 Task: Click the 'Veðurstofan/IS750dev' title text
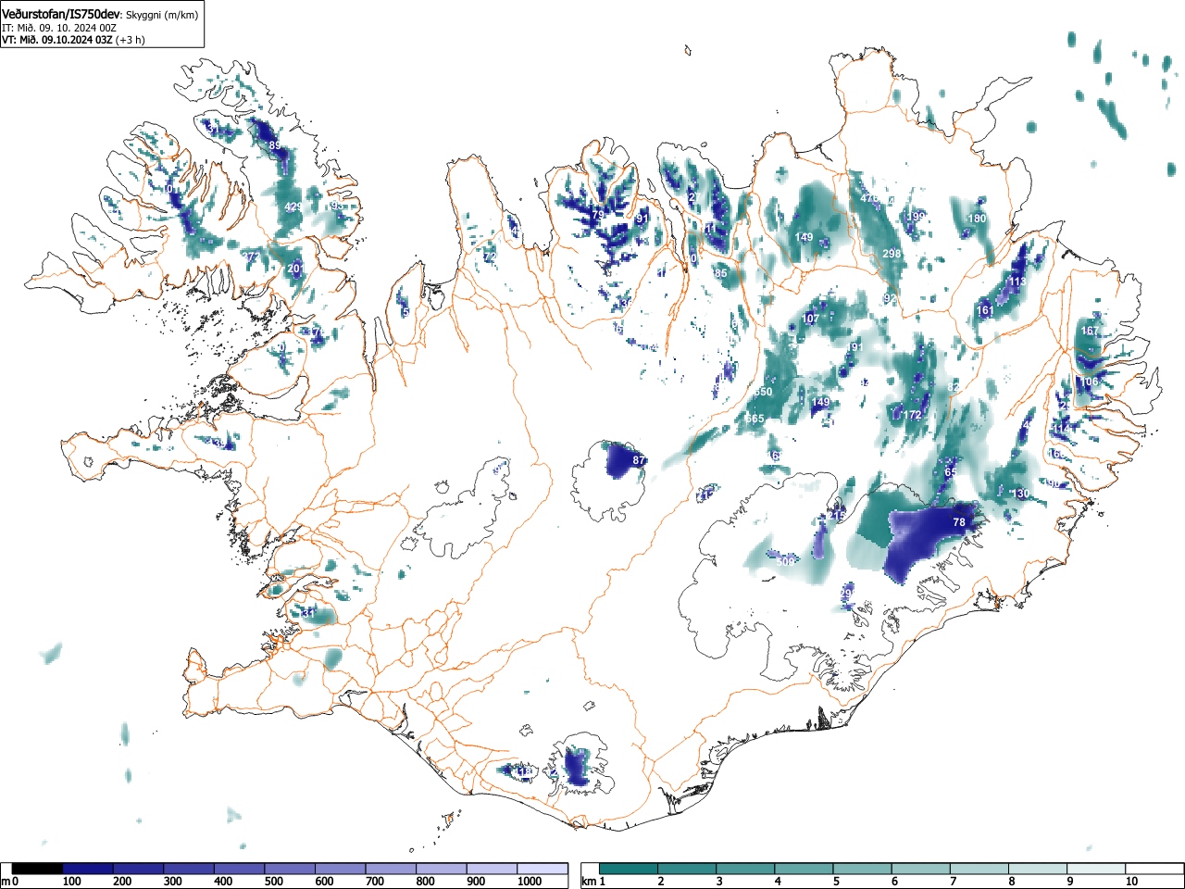coord(62,15)
